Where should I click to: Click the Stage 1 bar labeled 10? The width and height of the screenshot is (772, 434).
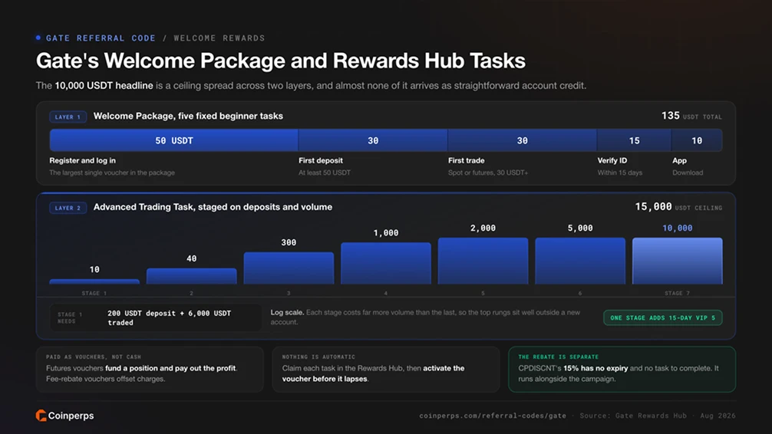(x=94, y=281)
